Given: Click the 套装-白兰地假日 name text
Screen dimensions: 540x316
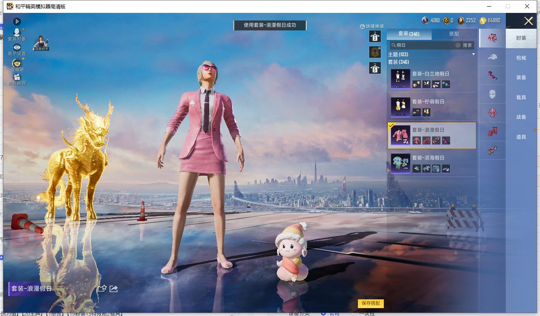Looking at the screenshot, I should coord(430,74).
